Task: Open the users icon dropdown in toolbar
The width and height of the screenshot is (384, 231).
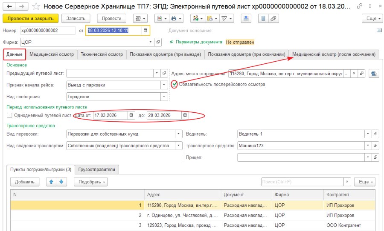Action: coord(198,18)
